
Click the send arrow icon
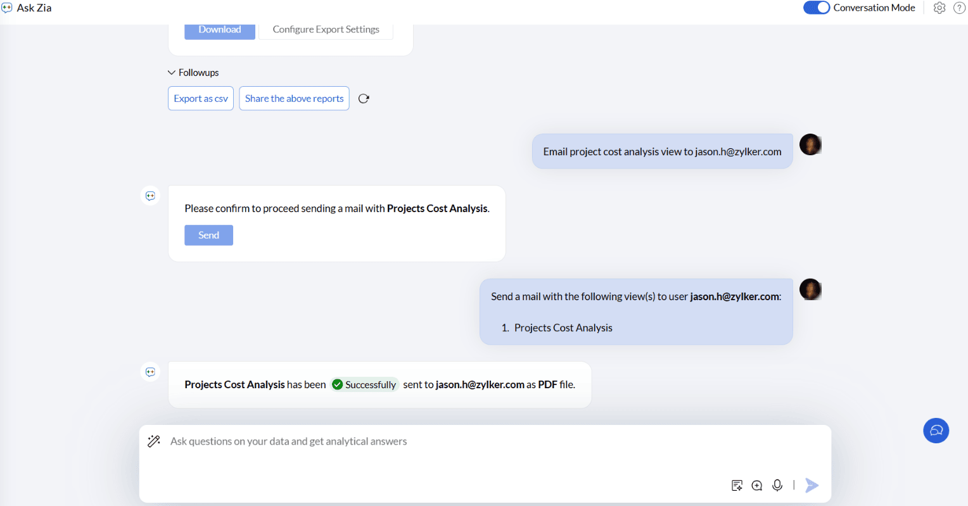(x=812, y=485)
